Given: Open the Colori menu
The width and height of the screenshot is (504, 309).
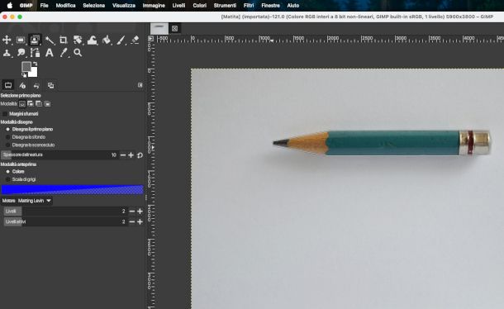Looking at the screenshot, I should click(200, 6).
